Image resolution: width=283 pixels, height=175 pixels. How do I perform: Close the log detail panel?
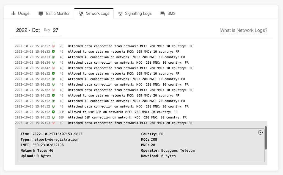tap(260, 132)
